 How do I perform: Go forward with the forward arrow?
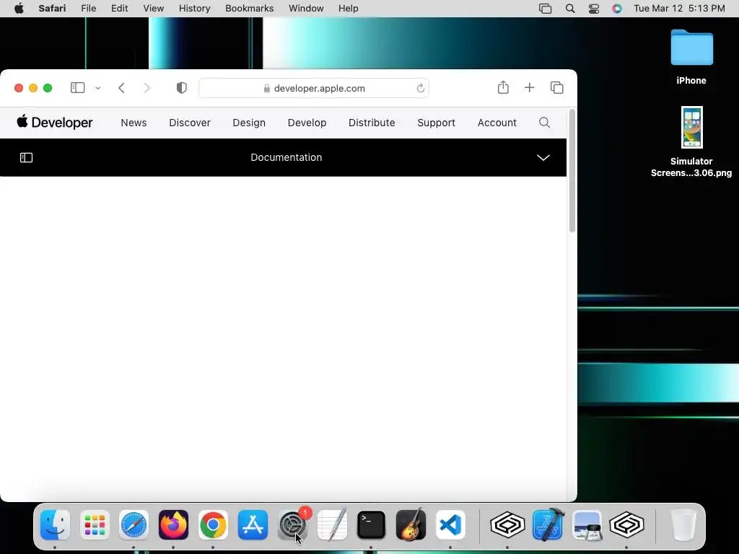[147, 88]
